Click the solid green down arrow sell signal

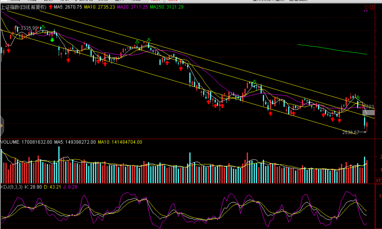[52, 40]
